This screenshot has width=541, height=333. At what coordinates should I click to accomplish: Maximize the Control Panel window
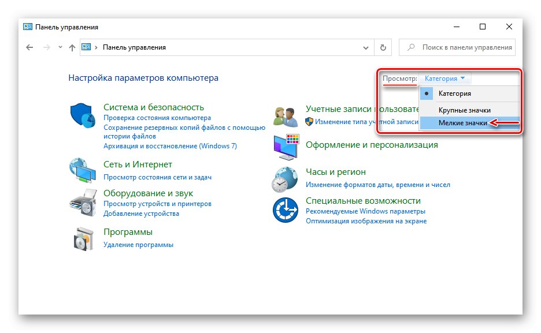pos(483,27)
